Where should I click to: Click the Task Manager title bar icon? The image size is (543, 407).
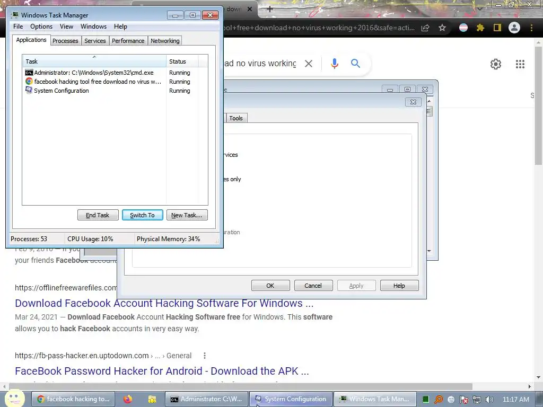pos(15,15)
